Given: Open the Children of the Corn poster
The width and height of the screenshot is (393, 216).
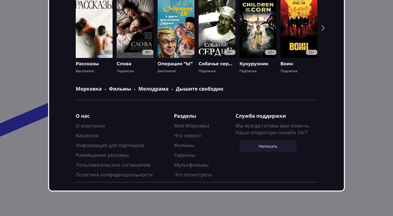Looking at the screenshot, I should coord(258,29).
